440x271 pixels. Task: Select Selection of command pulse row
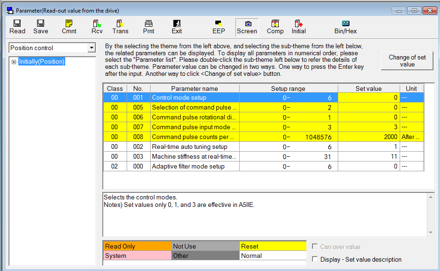click(x=264, y=108)
